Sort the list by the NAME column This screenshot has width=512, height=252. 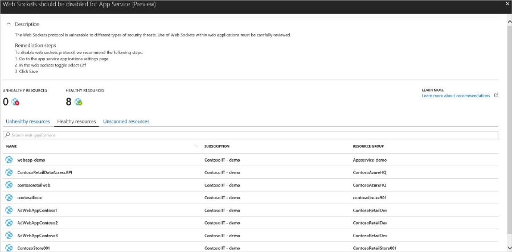pos(12,146)
